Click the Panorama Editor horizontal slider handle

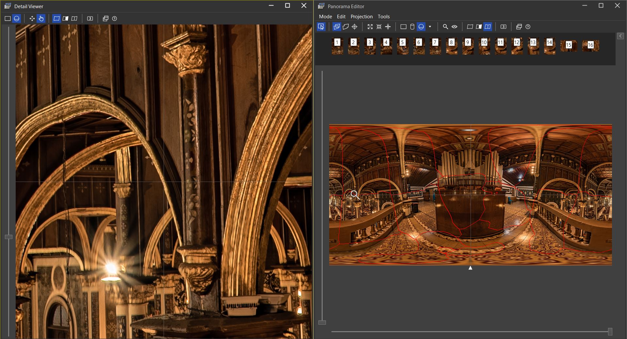(x=610, y=331)
